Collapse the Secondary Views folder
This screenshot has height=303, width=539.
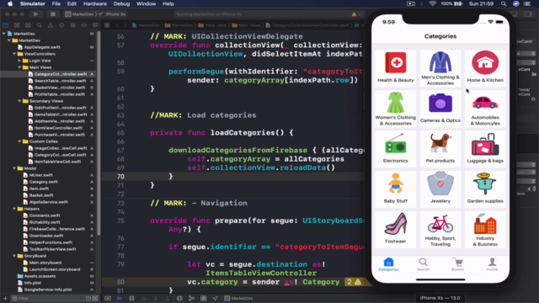(x=19, y=101)
